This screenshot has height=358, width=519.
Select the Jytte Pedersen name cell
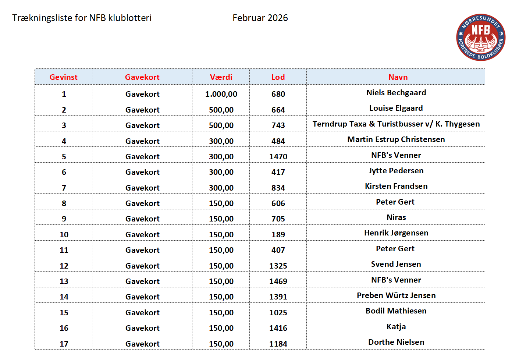point(396,171)
